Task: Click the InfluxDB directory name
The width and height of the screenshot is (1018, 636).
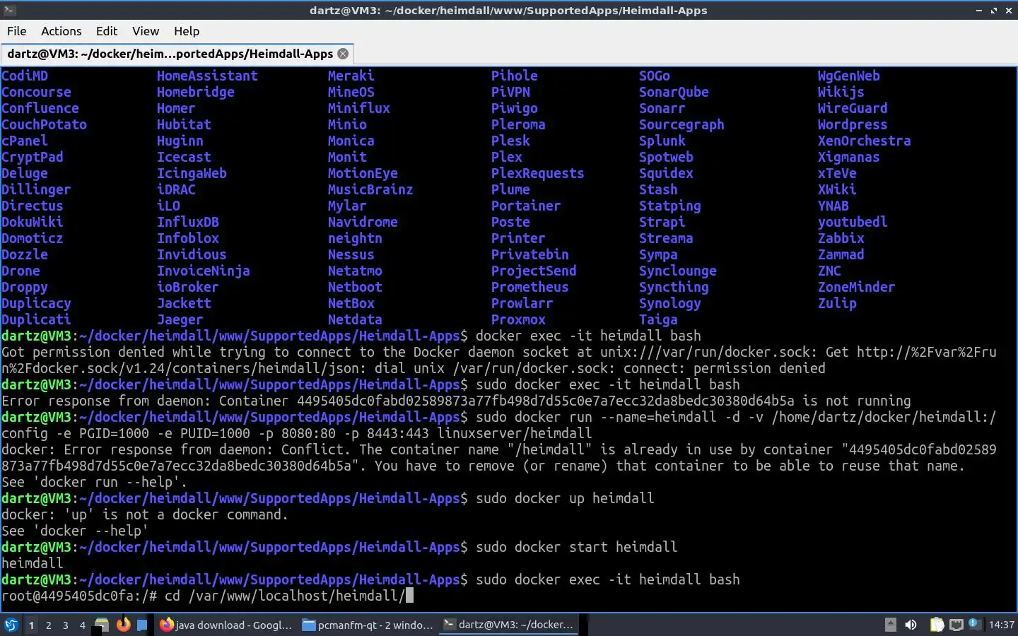Action: [x=188, y=222]
